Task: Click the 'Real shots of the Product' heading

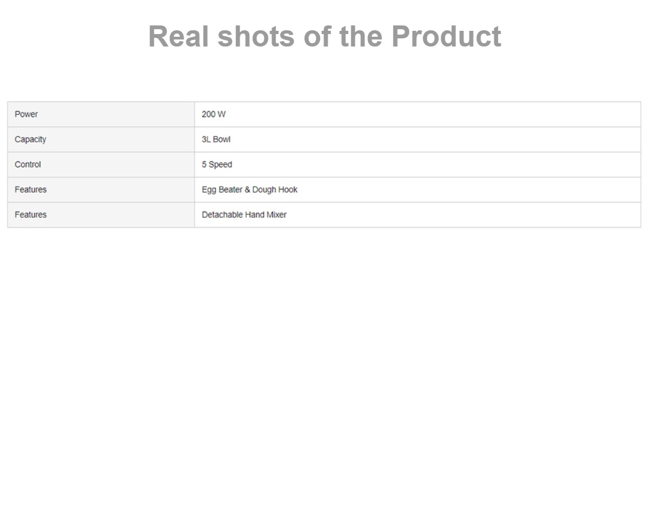Action: pyautogui.click(x=325, y=37)
